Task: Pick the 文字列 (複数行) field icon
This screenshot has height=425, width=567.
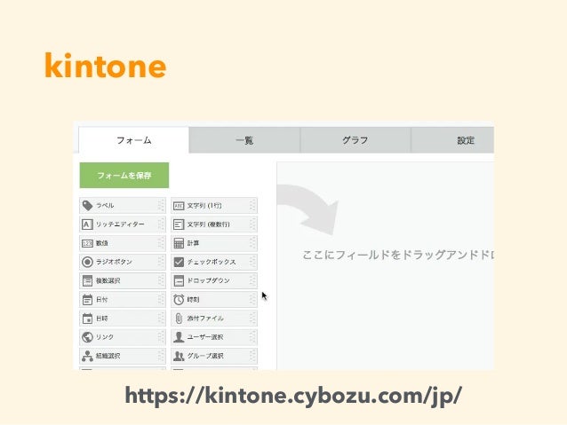Action: click(x=179, y=224)
